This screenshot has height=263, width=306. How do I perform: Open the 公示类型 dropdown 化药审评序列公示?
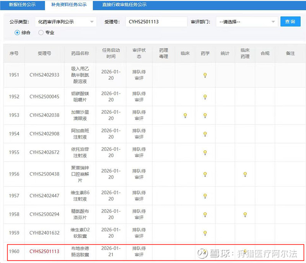pyautogui.click(x=66, y=22)
